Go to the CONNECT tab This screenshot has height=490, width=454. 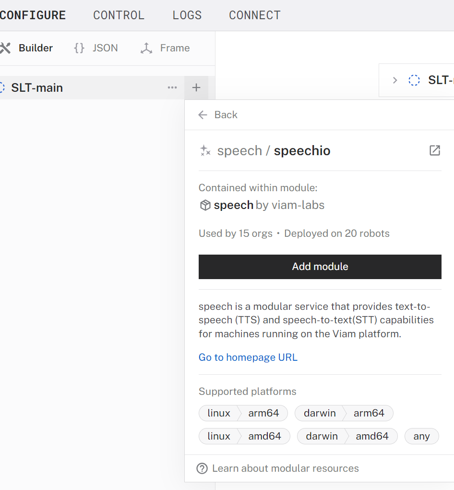[254, 15]
